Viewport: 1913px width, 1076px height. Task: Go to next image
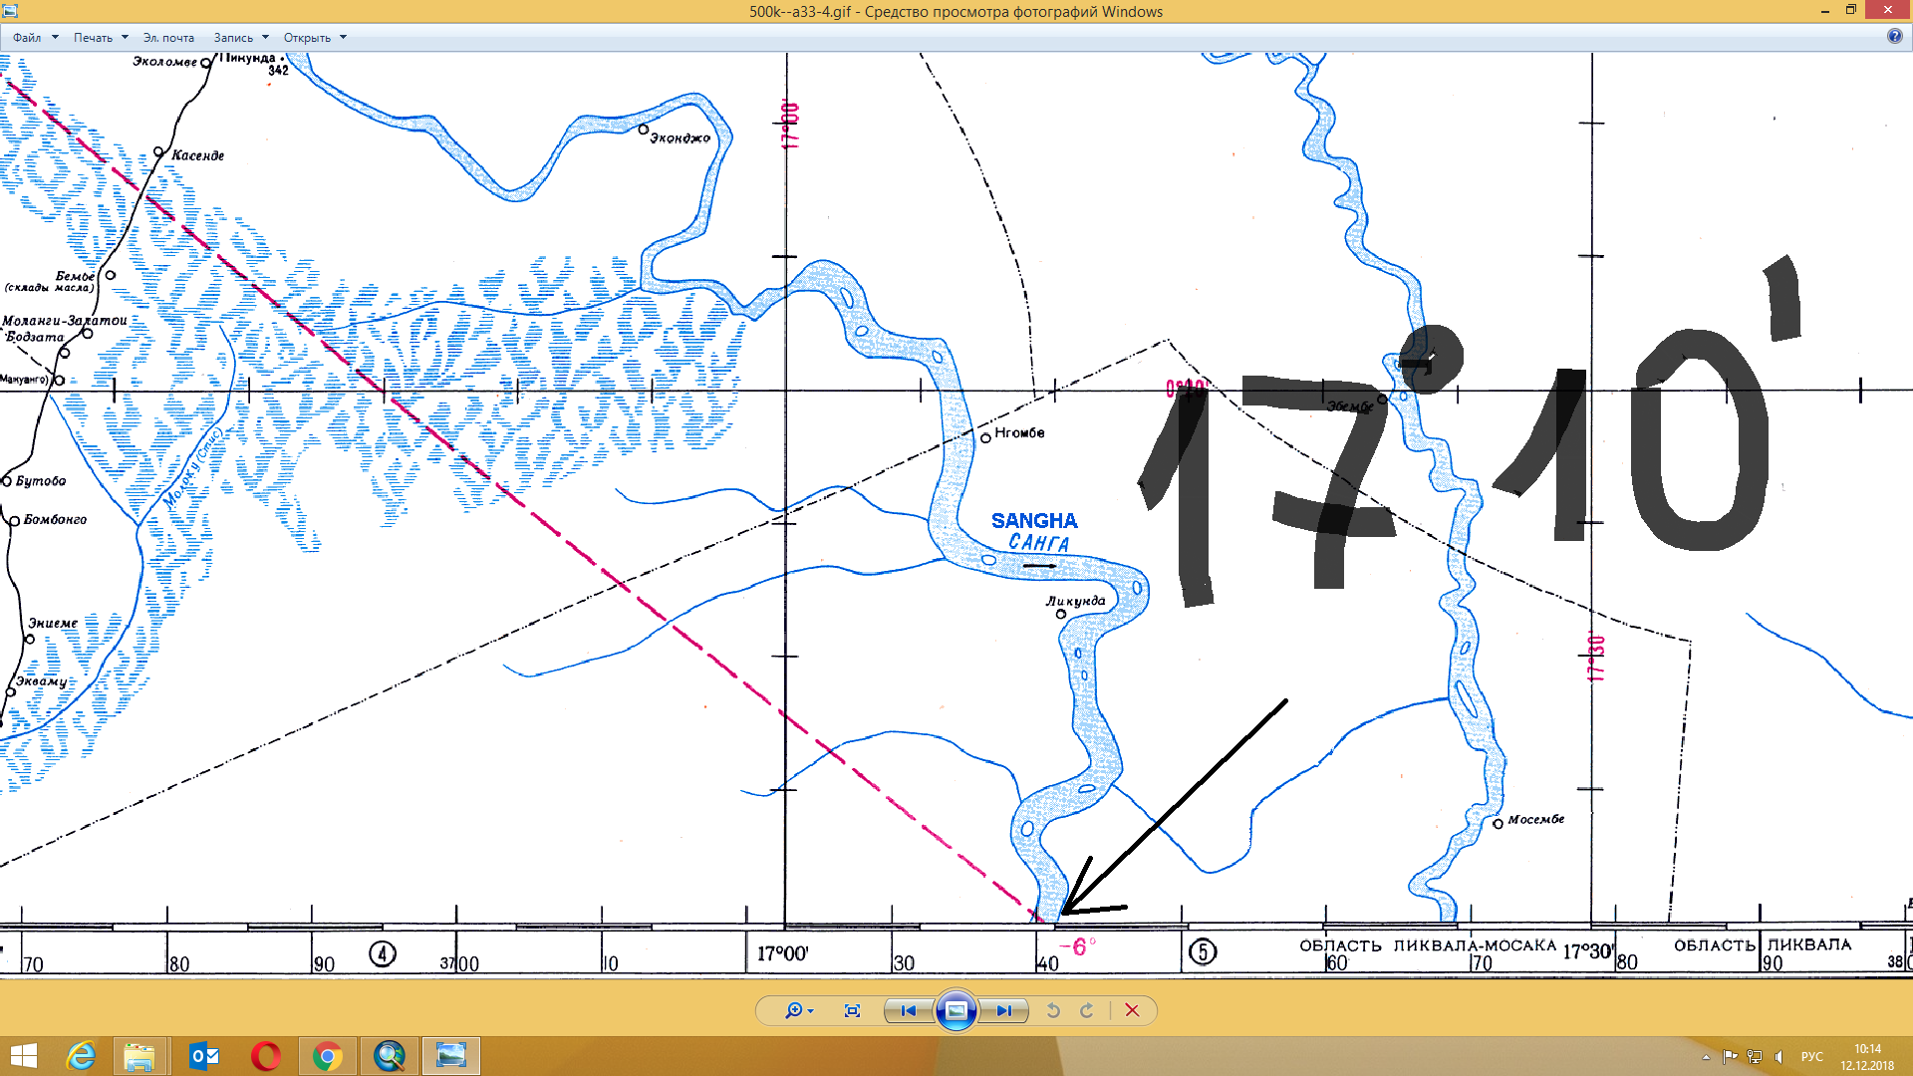click(x=1003, y=1010)
